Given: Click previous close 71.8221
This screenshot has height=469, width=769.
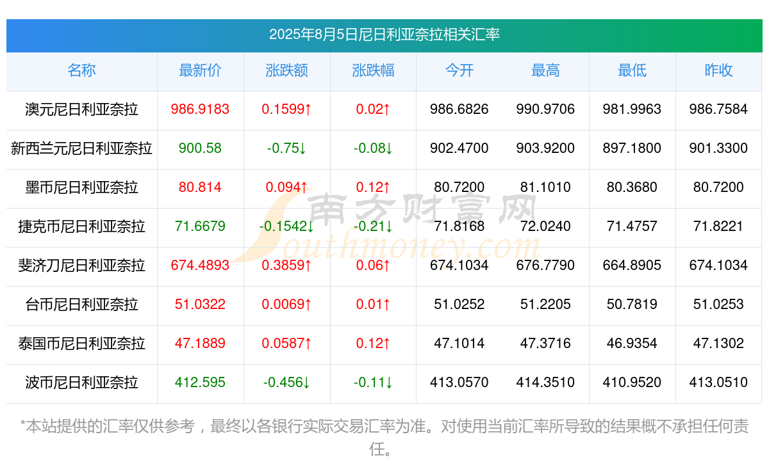Looking at the screenshot, I should 718,227.
